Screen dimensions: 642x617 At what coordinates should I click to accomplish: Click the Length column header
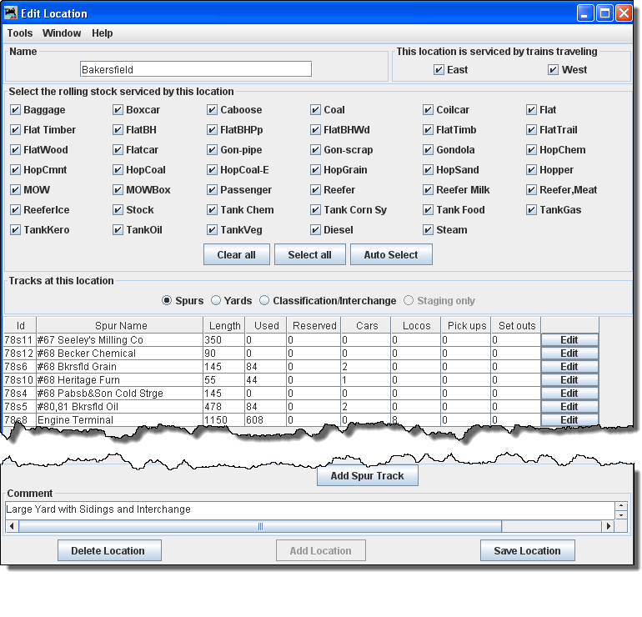[224, 325]
